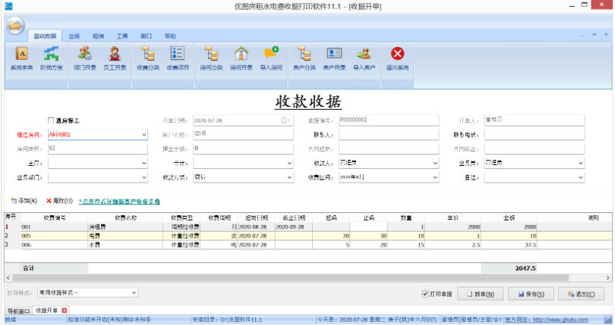Switch to the 基础数据 ribbon tab
The height and width of the screenshot is (325, 615).
click(45, 36)
